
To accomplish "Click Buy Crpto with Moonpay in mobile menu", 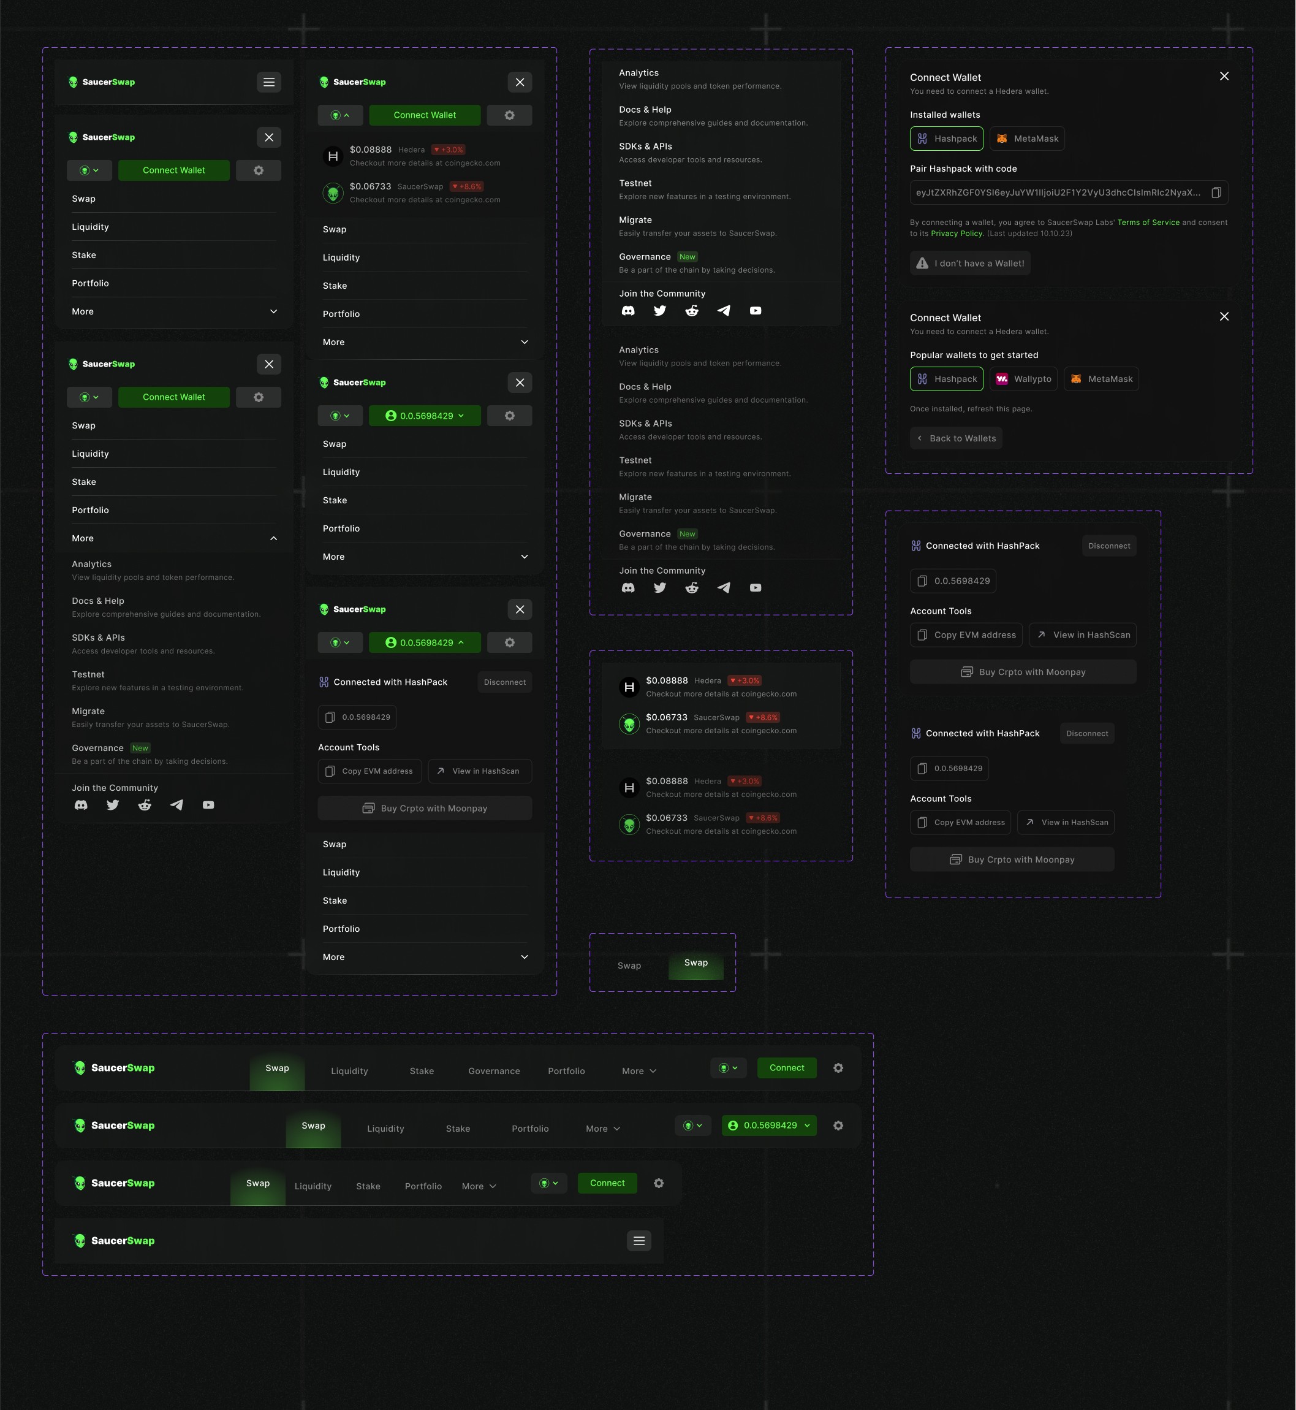I will [425, 808].
